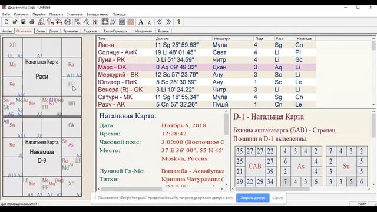Click the N toolbar icon
This screenshot has height=212, width=377.
pyautogui.click(x=95, y=22)
